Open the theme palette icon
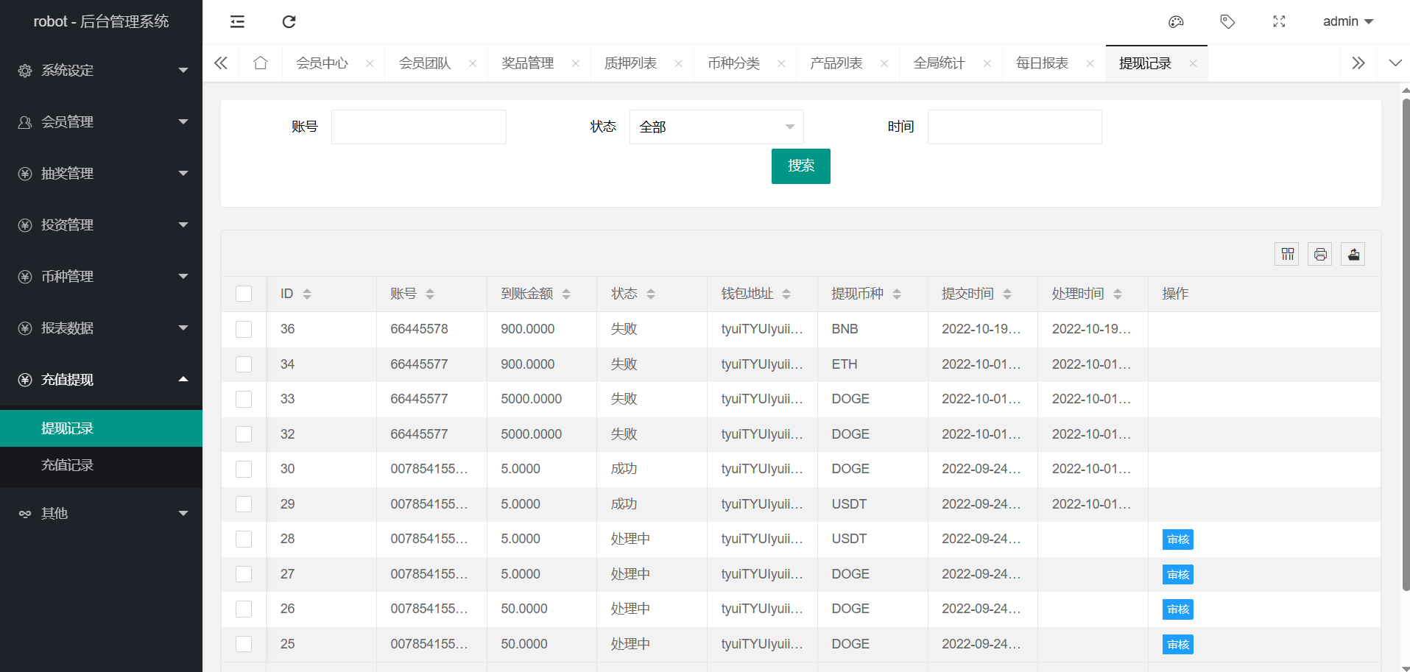Screen dimensions: 1410x672 pos(1176,22)
